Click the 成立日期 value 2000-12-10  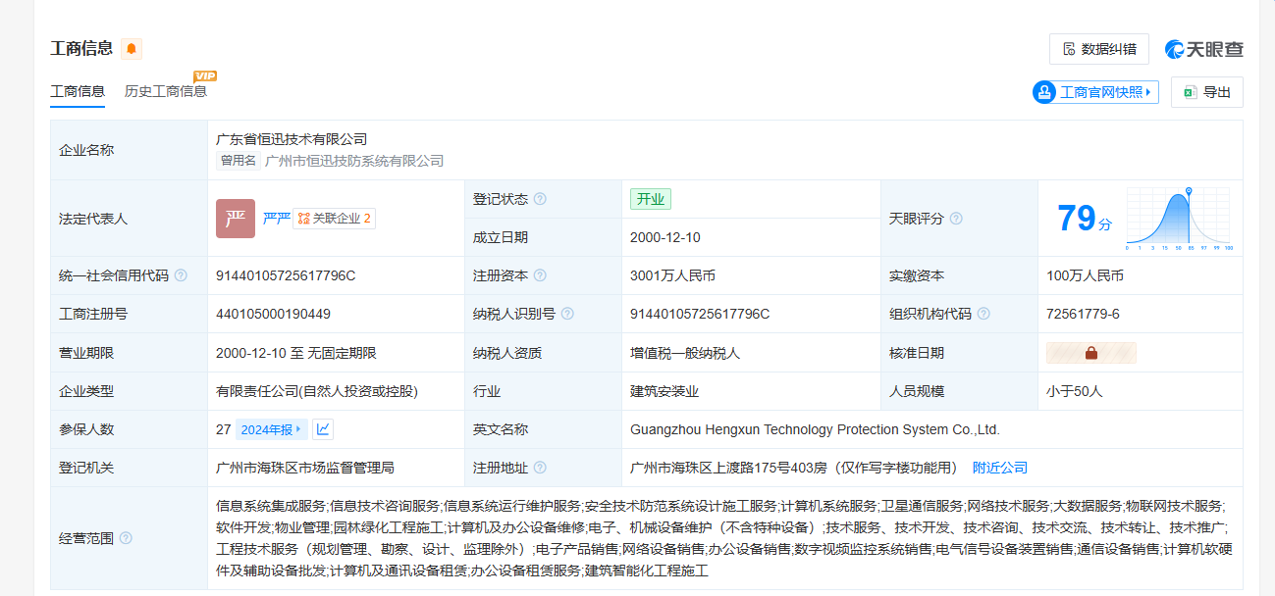[x=665, y=237]
